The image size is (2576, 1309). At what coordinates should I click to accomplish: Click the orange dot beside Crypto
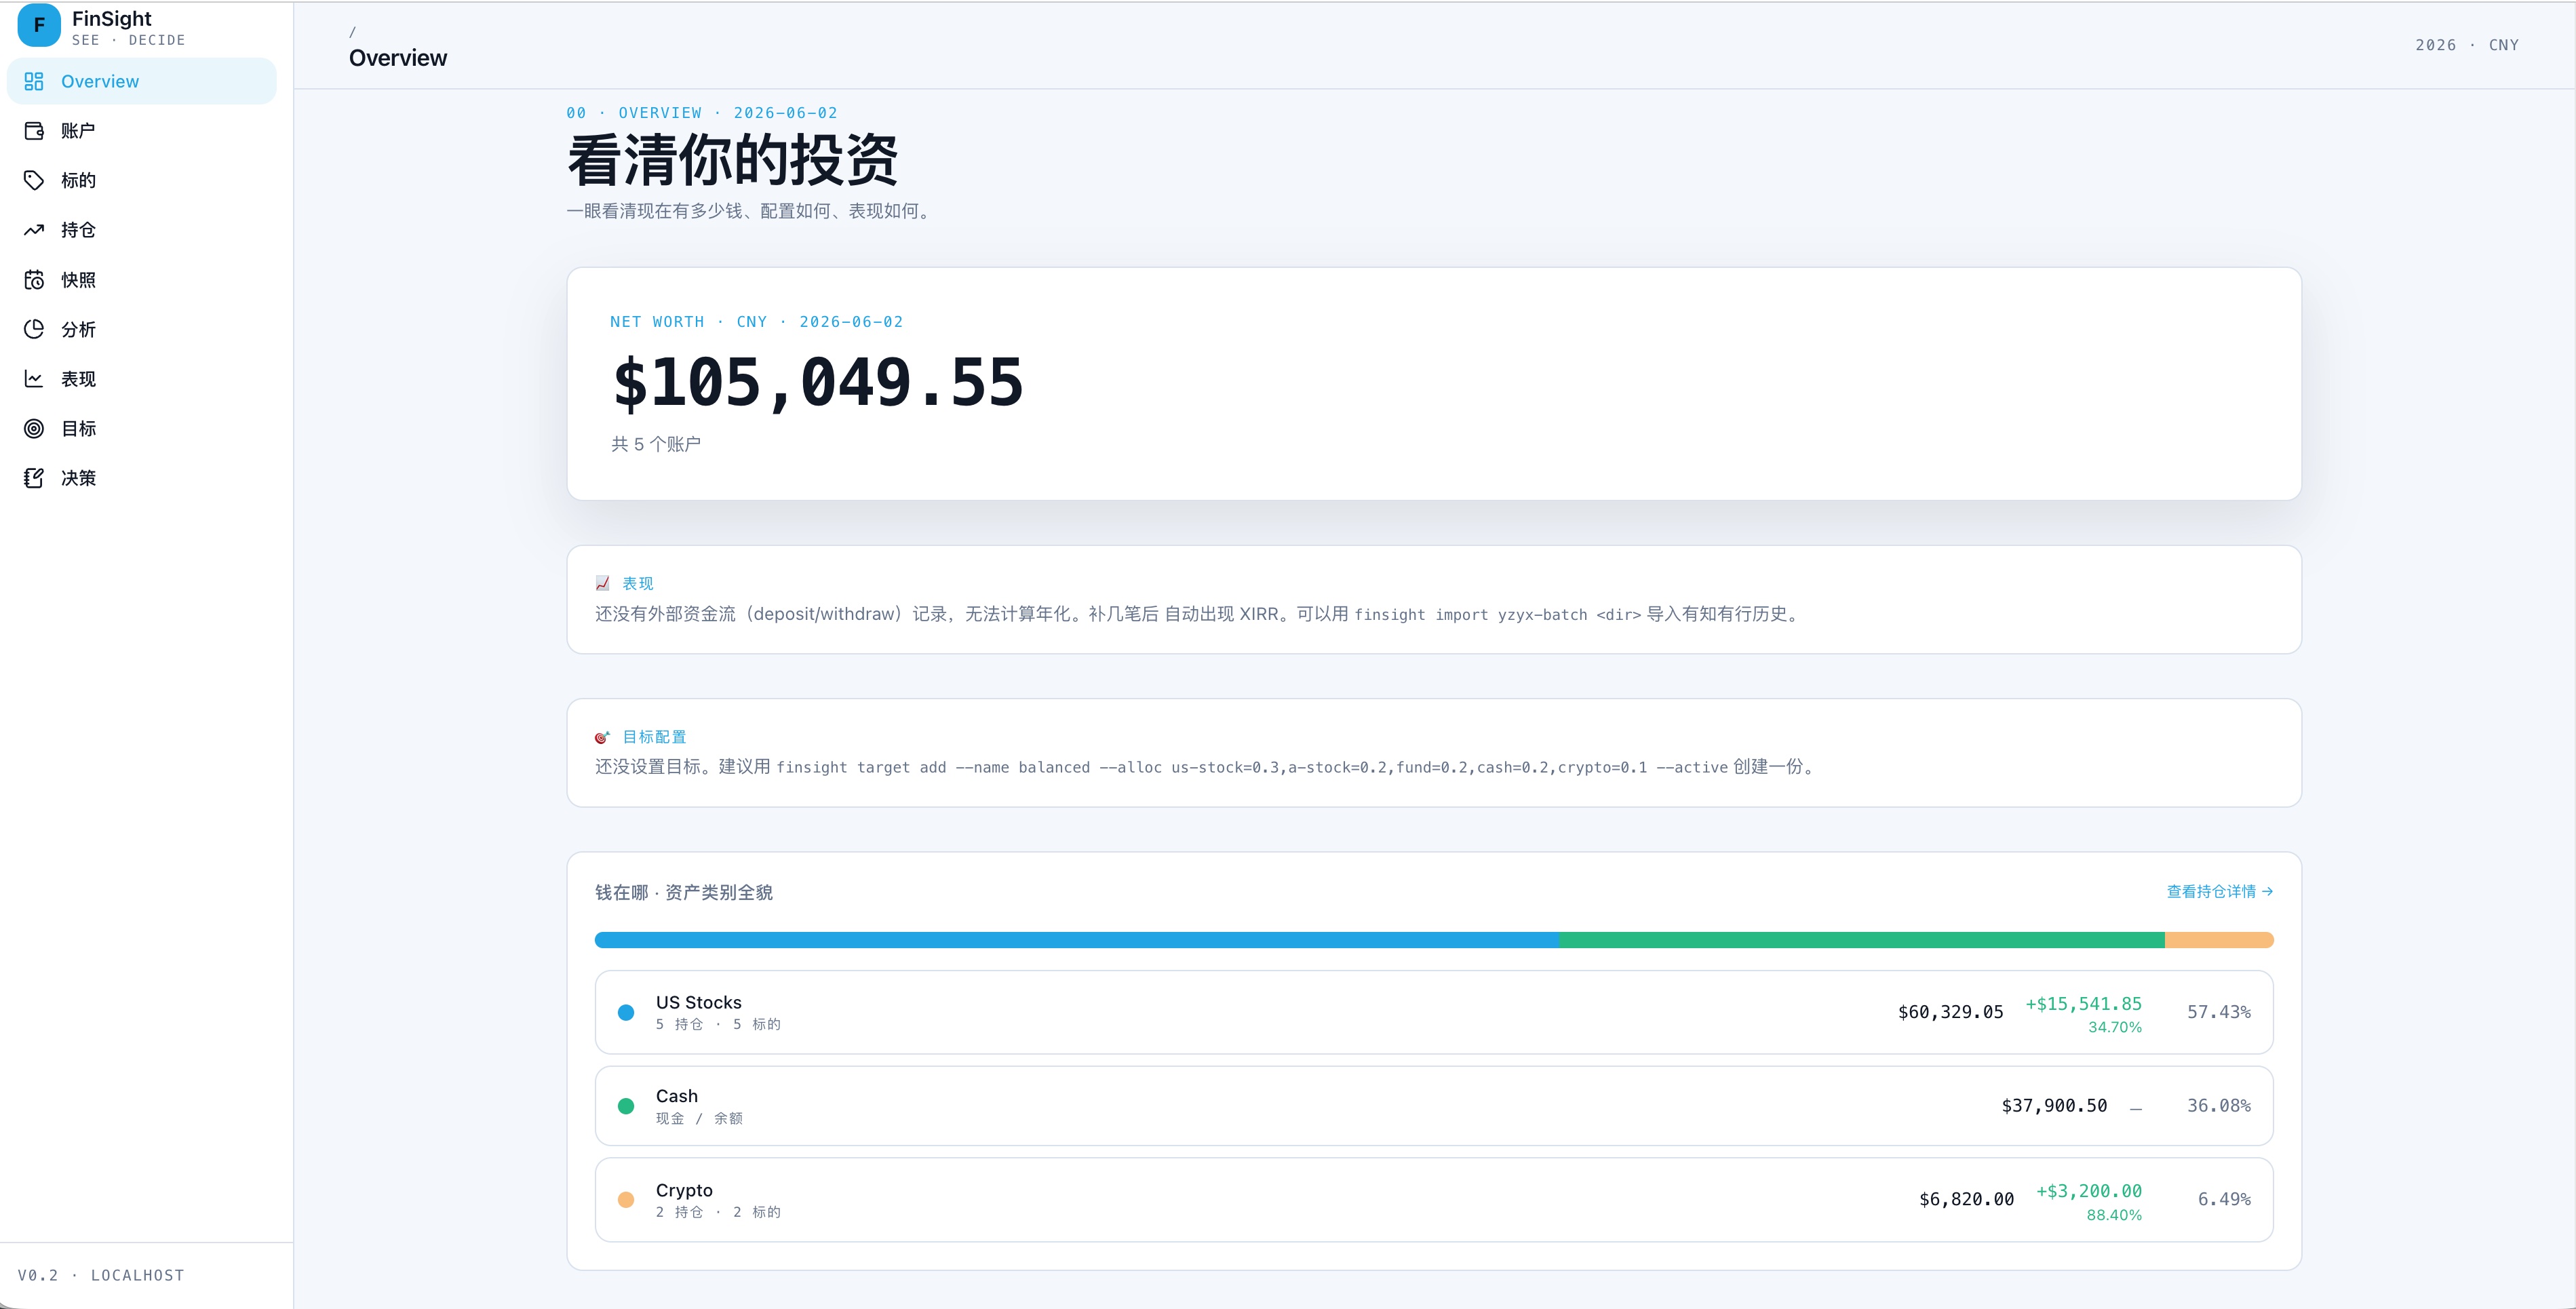pyautogui.click(x=626, y=1200)
